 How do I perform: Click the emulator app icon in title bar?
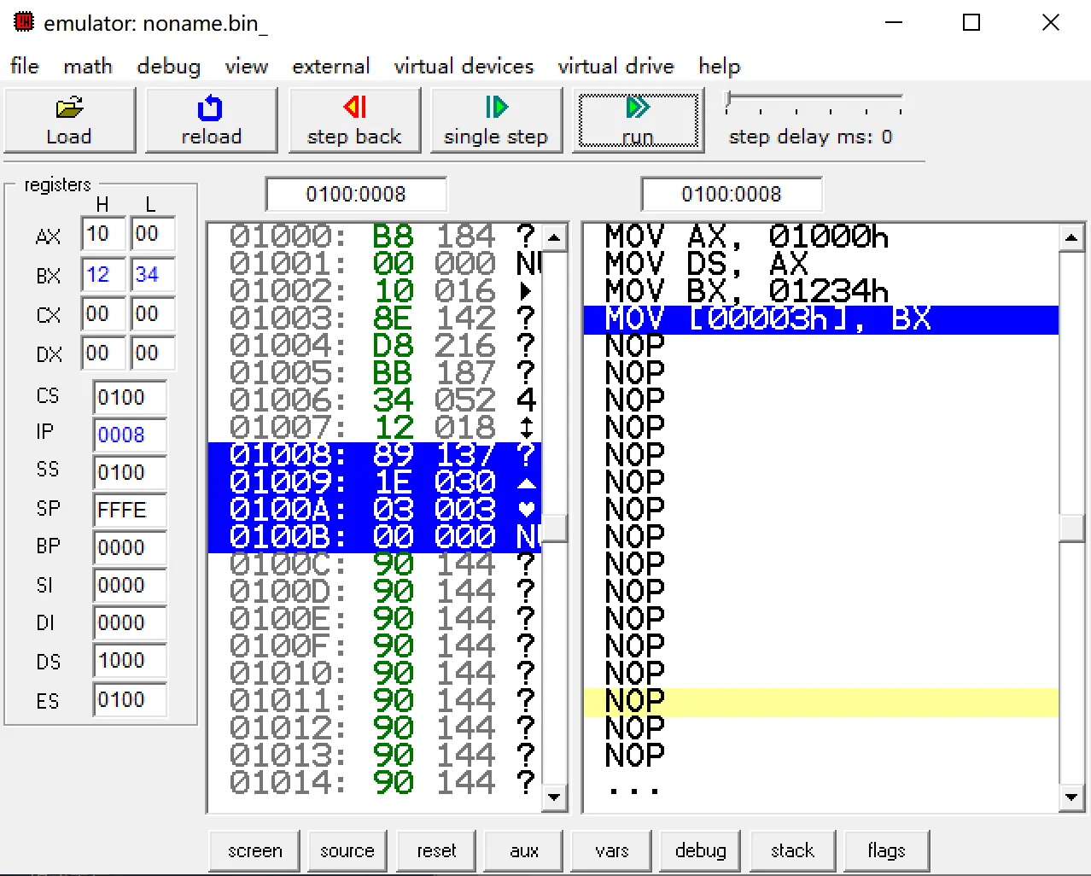(x=24, y=22)
